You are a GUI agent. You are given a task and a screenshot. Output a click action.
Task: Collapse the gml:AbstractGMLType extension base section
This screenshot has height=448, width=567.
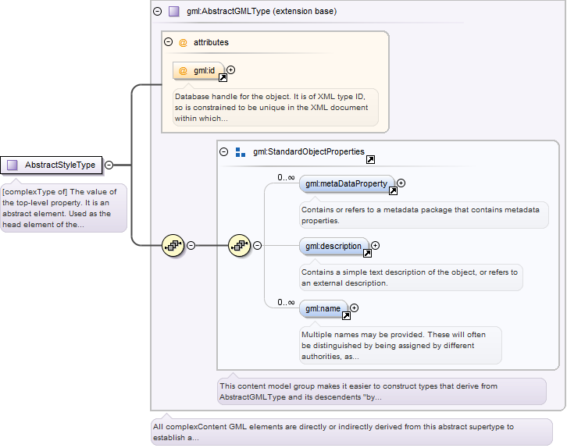158,12
